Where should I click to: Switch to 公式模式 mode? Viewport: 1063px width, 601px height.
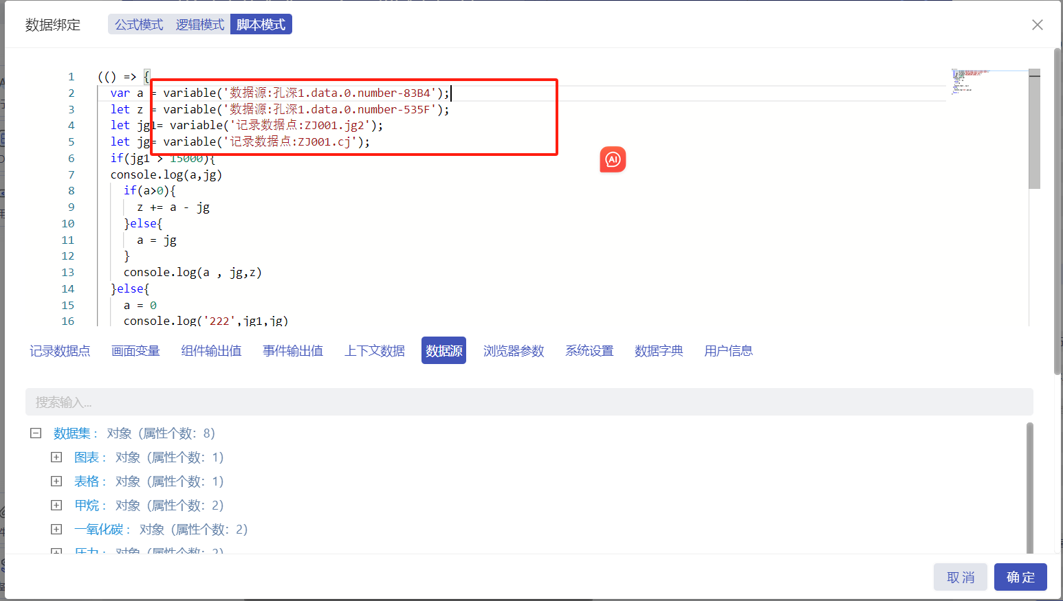coord(139,25)
